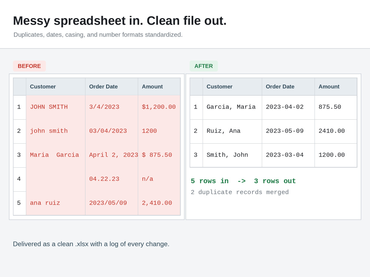Click row number 5 in Before table
The height and width of the screenshot is (277, 370).
click(20, 203)
